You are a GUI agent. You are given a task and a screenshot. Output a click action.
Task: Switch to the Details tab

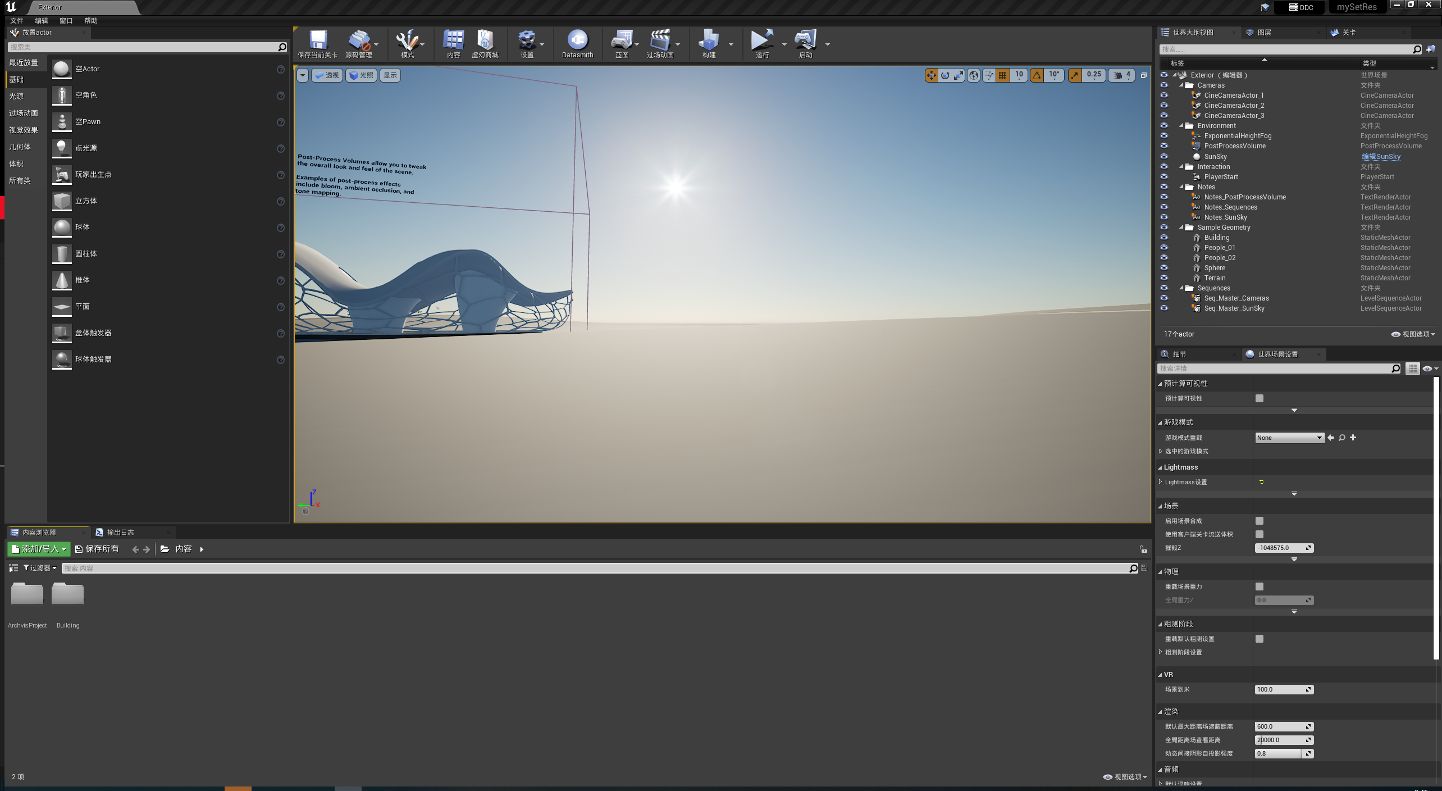coord(1179,354)
